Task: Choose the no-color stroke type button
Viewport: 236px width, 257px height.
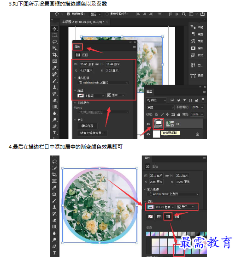Action: [150, 217]
